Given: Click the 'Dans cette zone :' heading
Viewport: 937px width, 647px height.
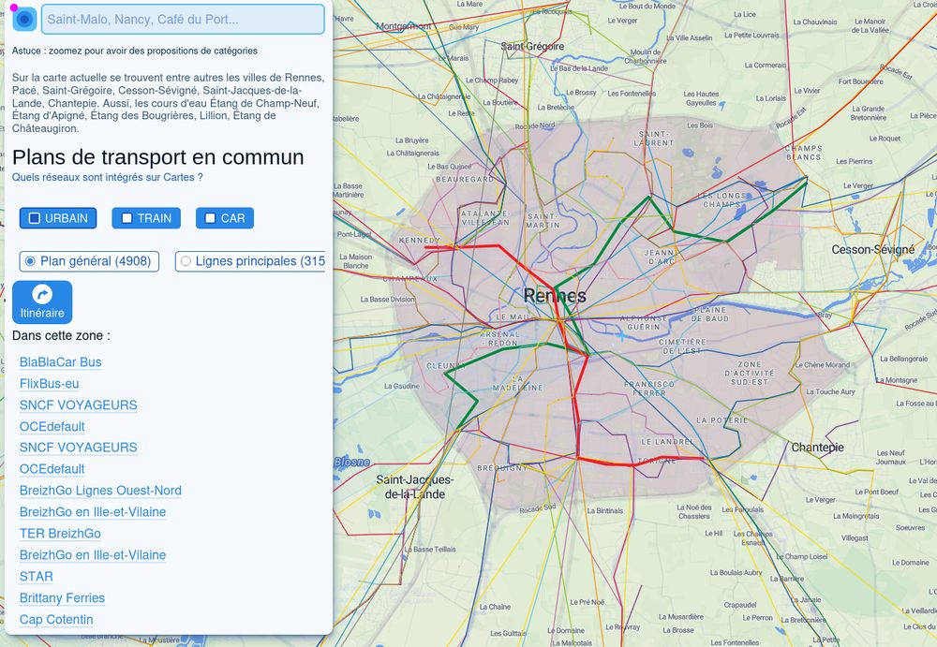Looking at the screenshot, I should pos(61,336).
